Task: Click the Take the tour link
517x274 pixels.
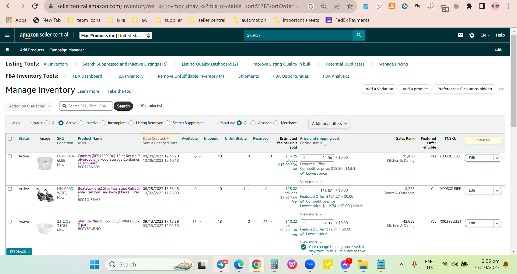Action: [x=120, y=91]
